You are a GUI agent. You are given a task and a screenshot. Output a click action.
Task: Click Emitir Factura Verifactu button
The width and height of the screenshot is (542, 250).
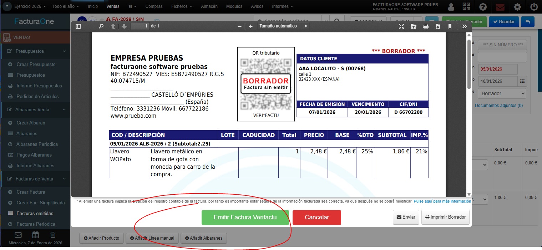click(245, 217)
